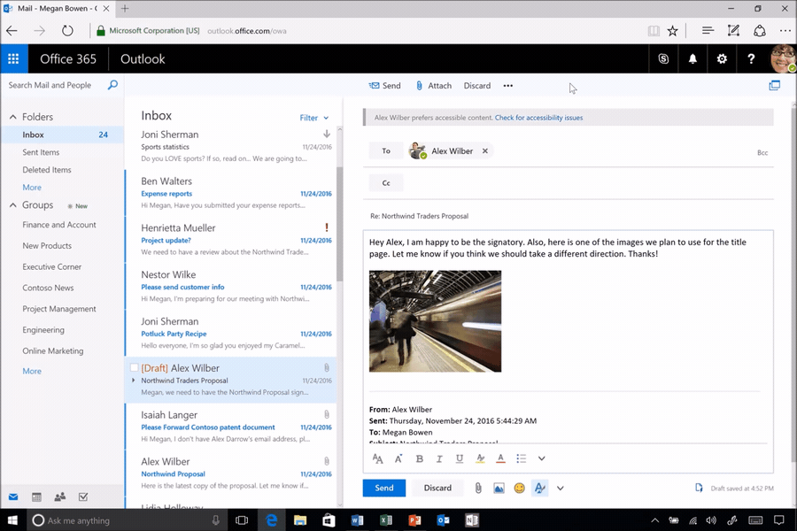Open the Office 365 app launcher grid
The height and width of the screenshot is (531, 797).
pos(13,59)
